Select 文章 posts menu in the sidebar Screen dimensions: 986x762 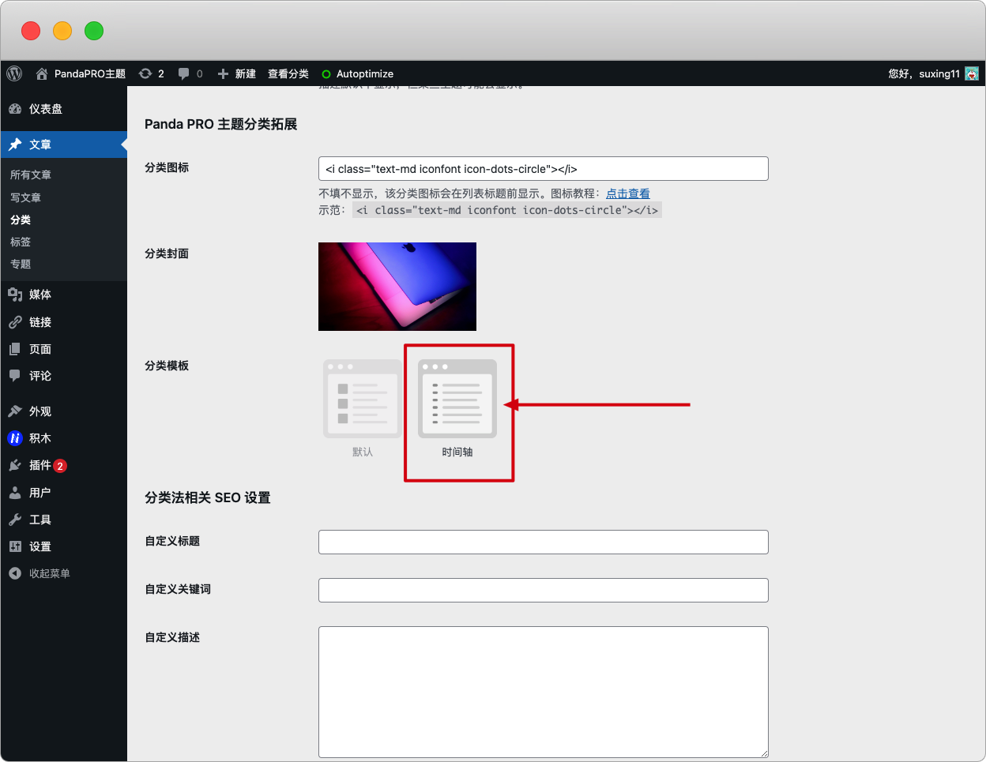pos(63,145)
